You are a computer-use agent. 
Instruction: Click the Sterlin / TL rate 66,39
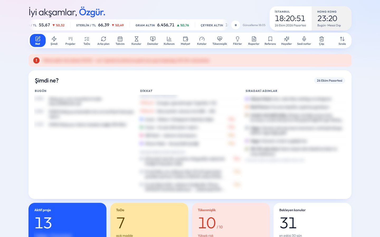click(104, 25)
